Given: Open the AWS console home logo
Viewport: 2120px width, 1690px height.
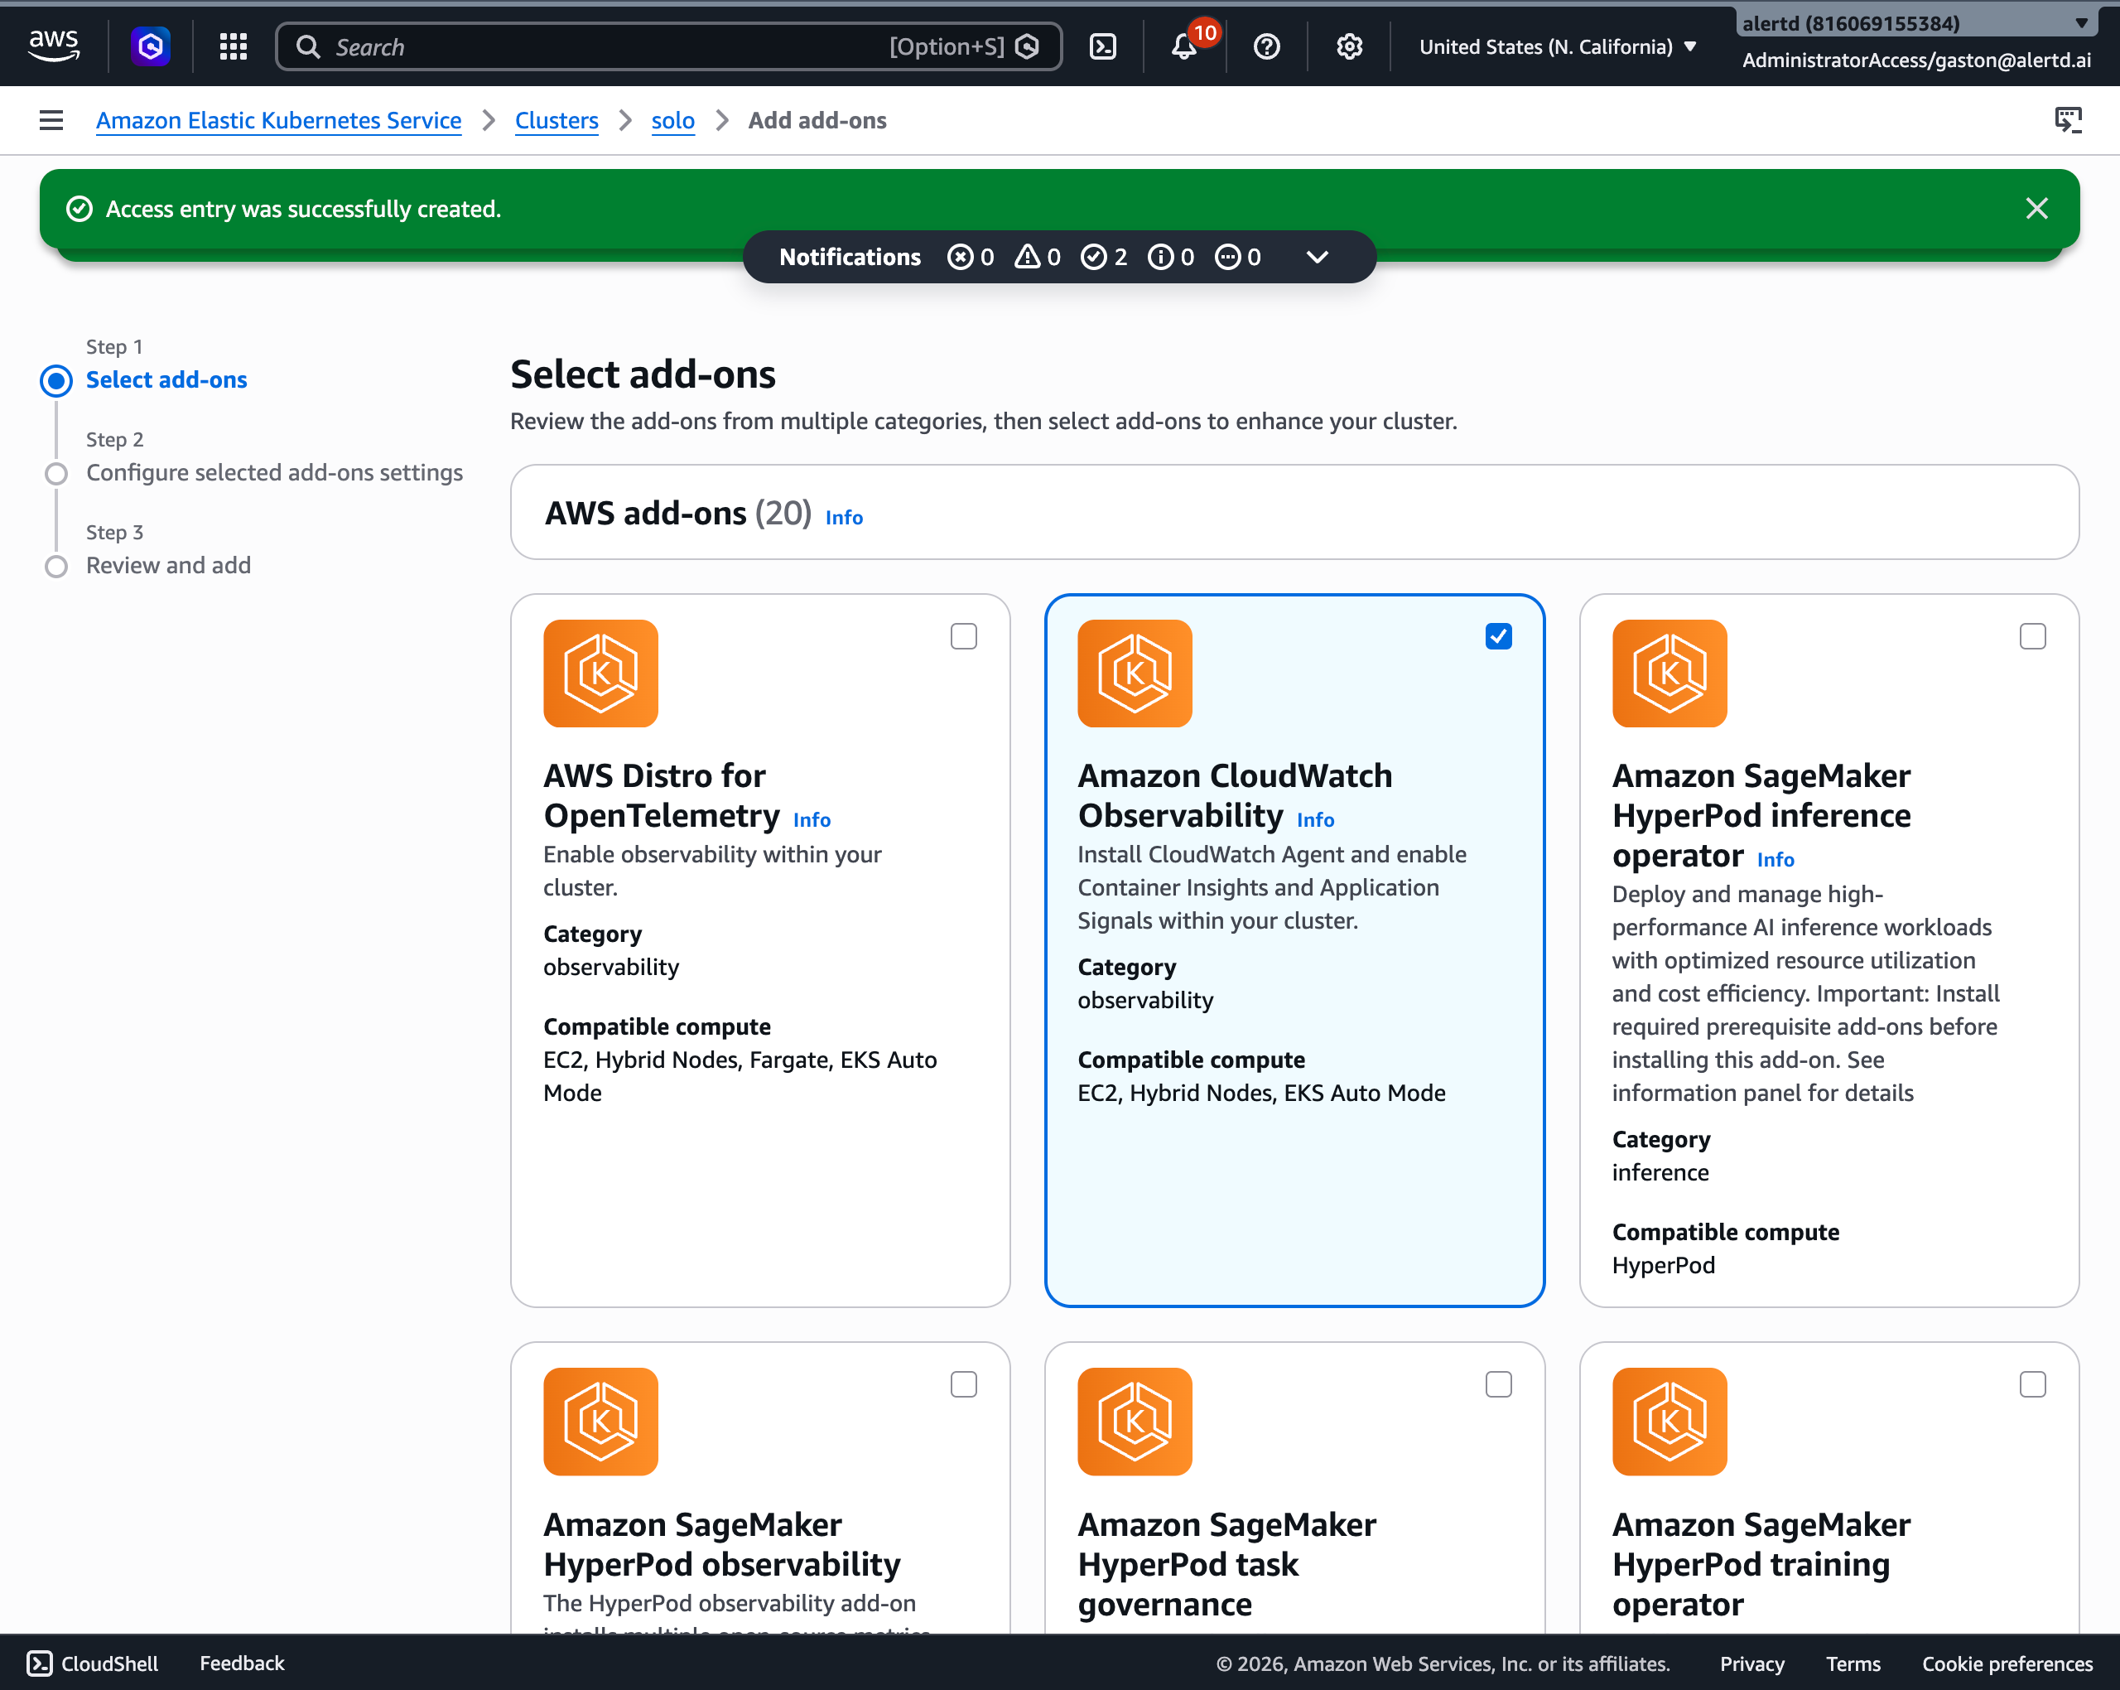Looking at the screenshot, I should point(54,46).
